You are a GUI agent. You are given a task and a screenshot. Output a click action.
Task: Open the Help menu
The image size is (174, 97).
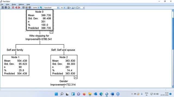[28, 4]
